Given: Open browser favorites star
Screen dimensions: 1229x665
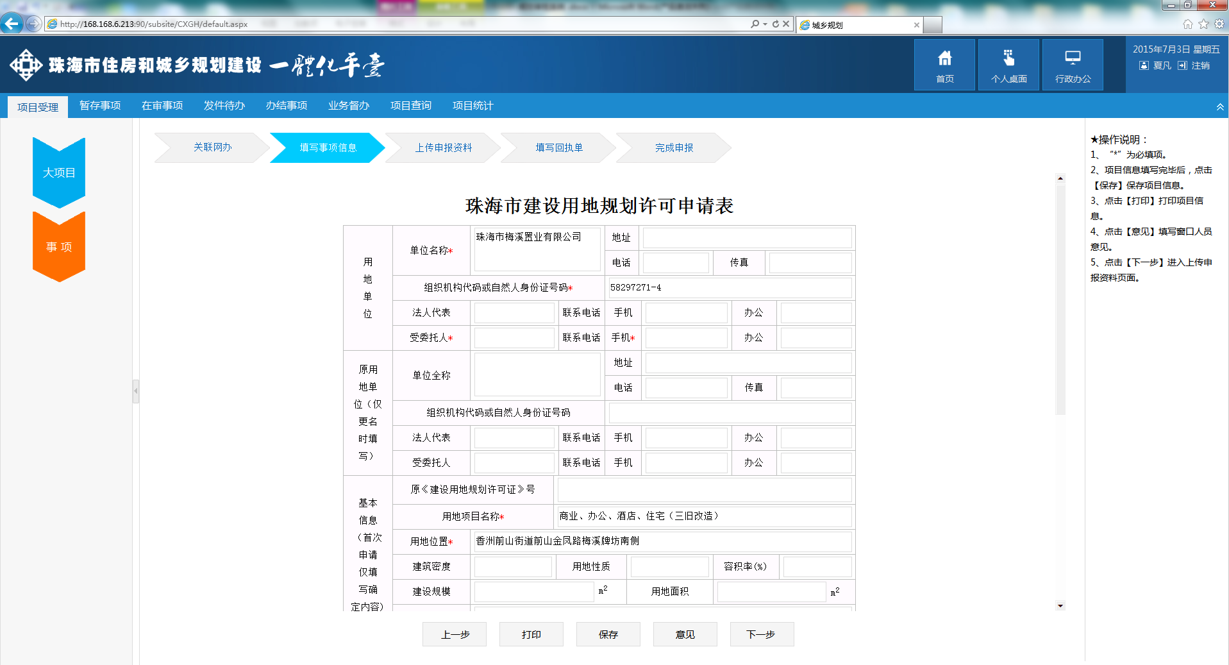Looking at the screenshot, I should pyautogui.click(x=1203, y=24).
